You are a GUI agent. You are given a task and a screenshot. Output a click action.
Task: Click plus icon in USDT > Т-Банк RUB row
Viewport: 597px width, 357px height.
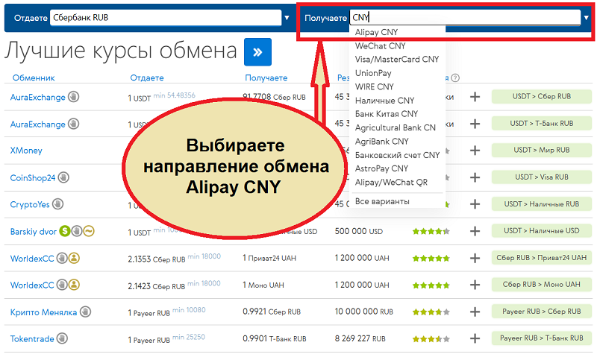[475, 124]
